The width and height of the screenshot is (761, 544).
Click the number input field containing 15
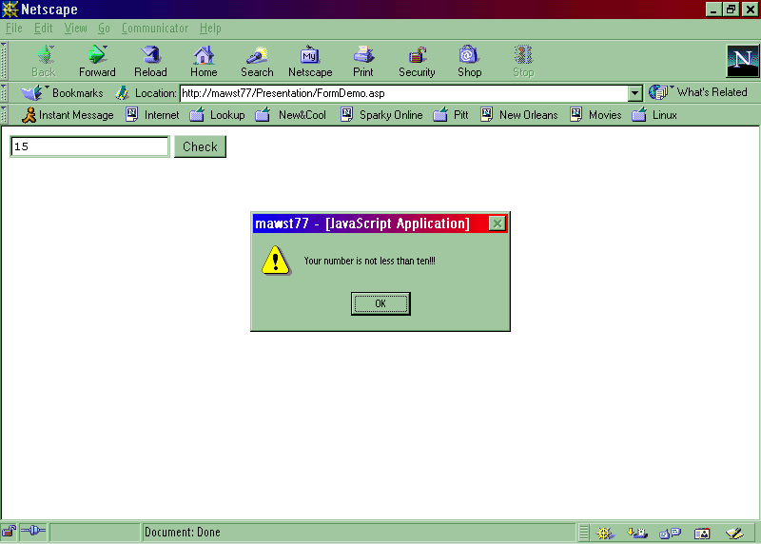coord(89,146)
